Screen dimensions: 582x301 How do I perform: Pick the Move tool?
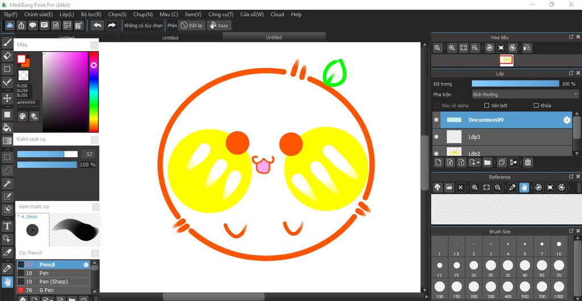click(x=7, y=98)
